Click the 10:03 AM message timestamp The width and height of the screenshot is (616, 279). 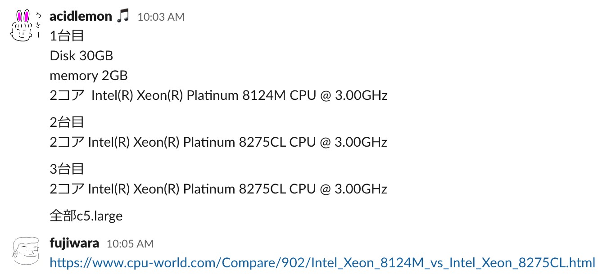click(x=161, y=17)
